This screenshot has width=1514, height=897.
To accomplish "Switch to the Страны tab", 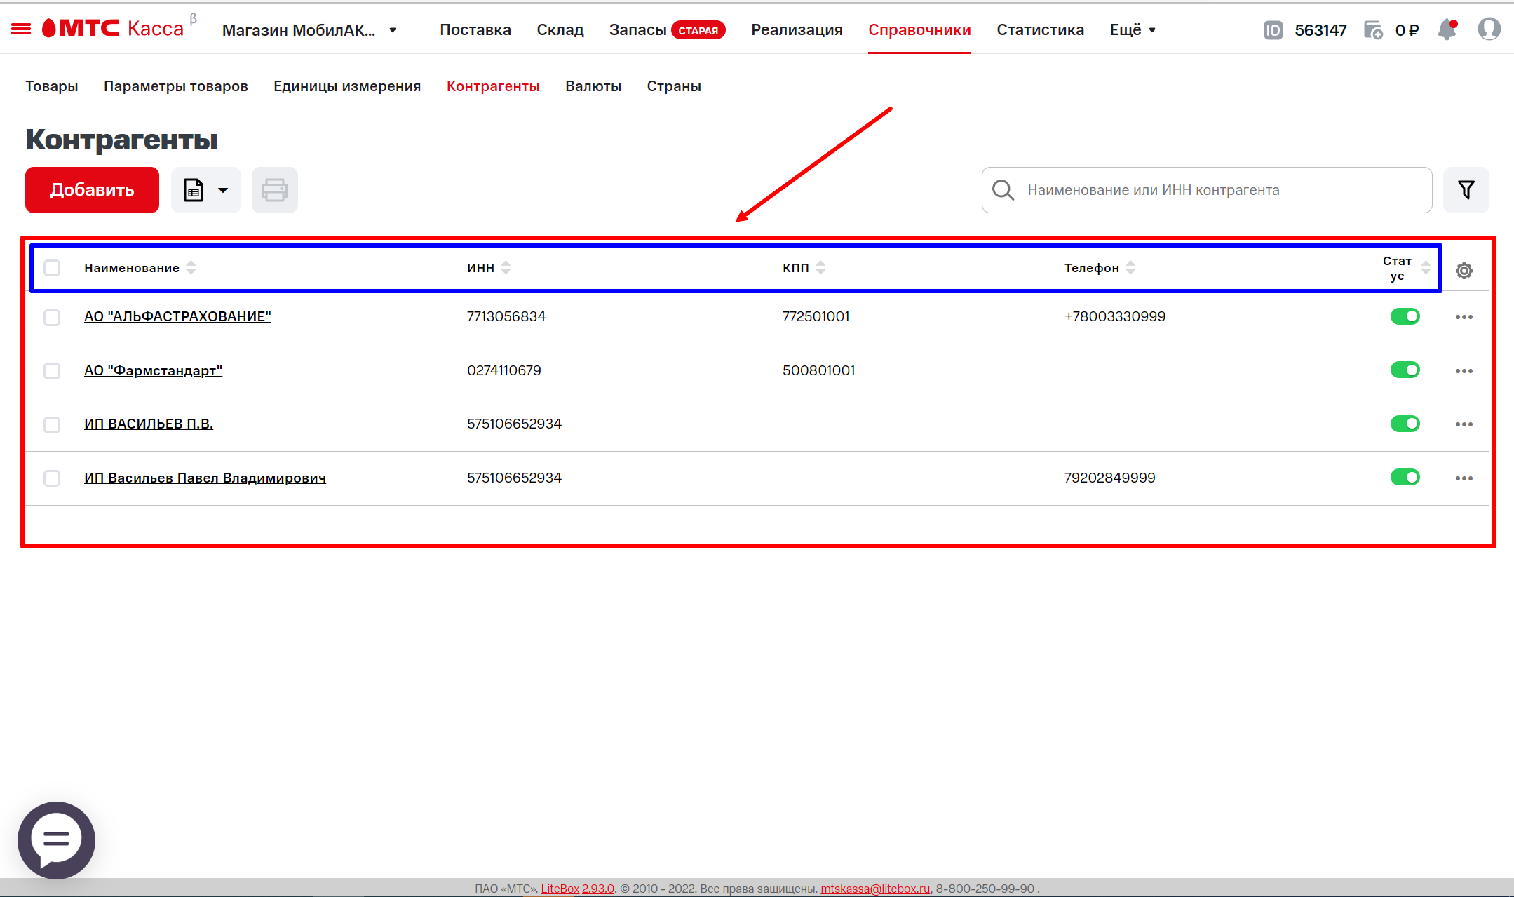I will click(x=674, y=86).
